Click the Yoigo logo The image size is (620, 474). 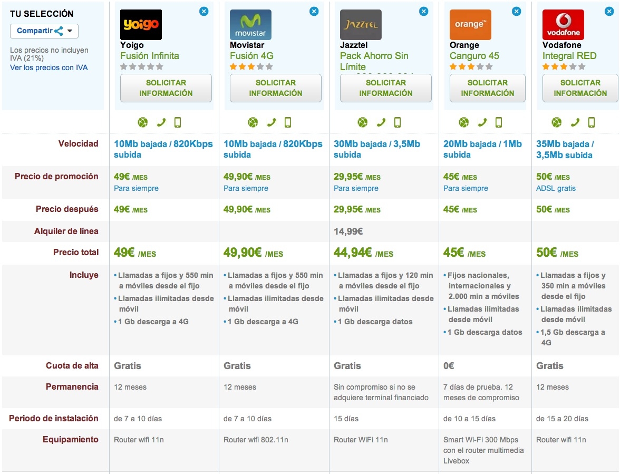pos(141,24)
